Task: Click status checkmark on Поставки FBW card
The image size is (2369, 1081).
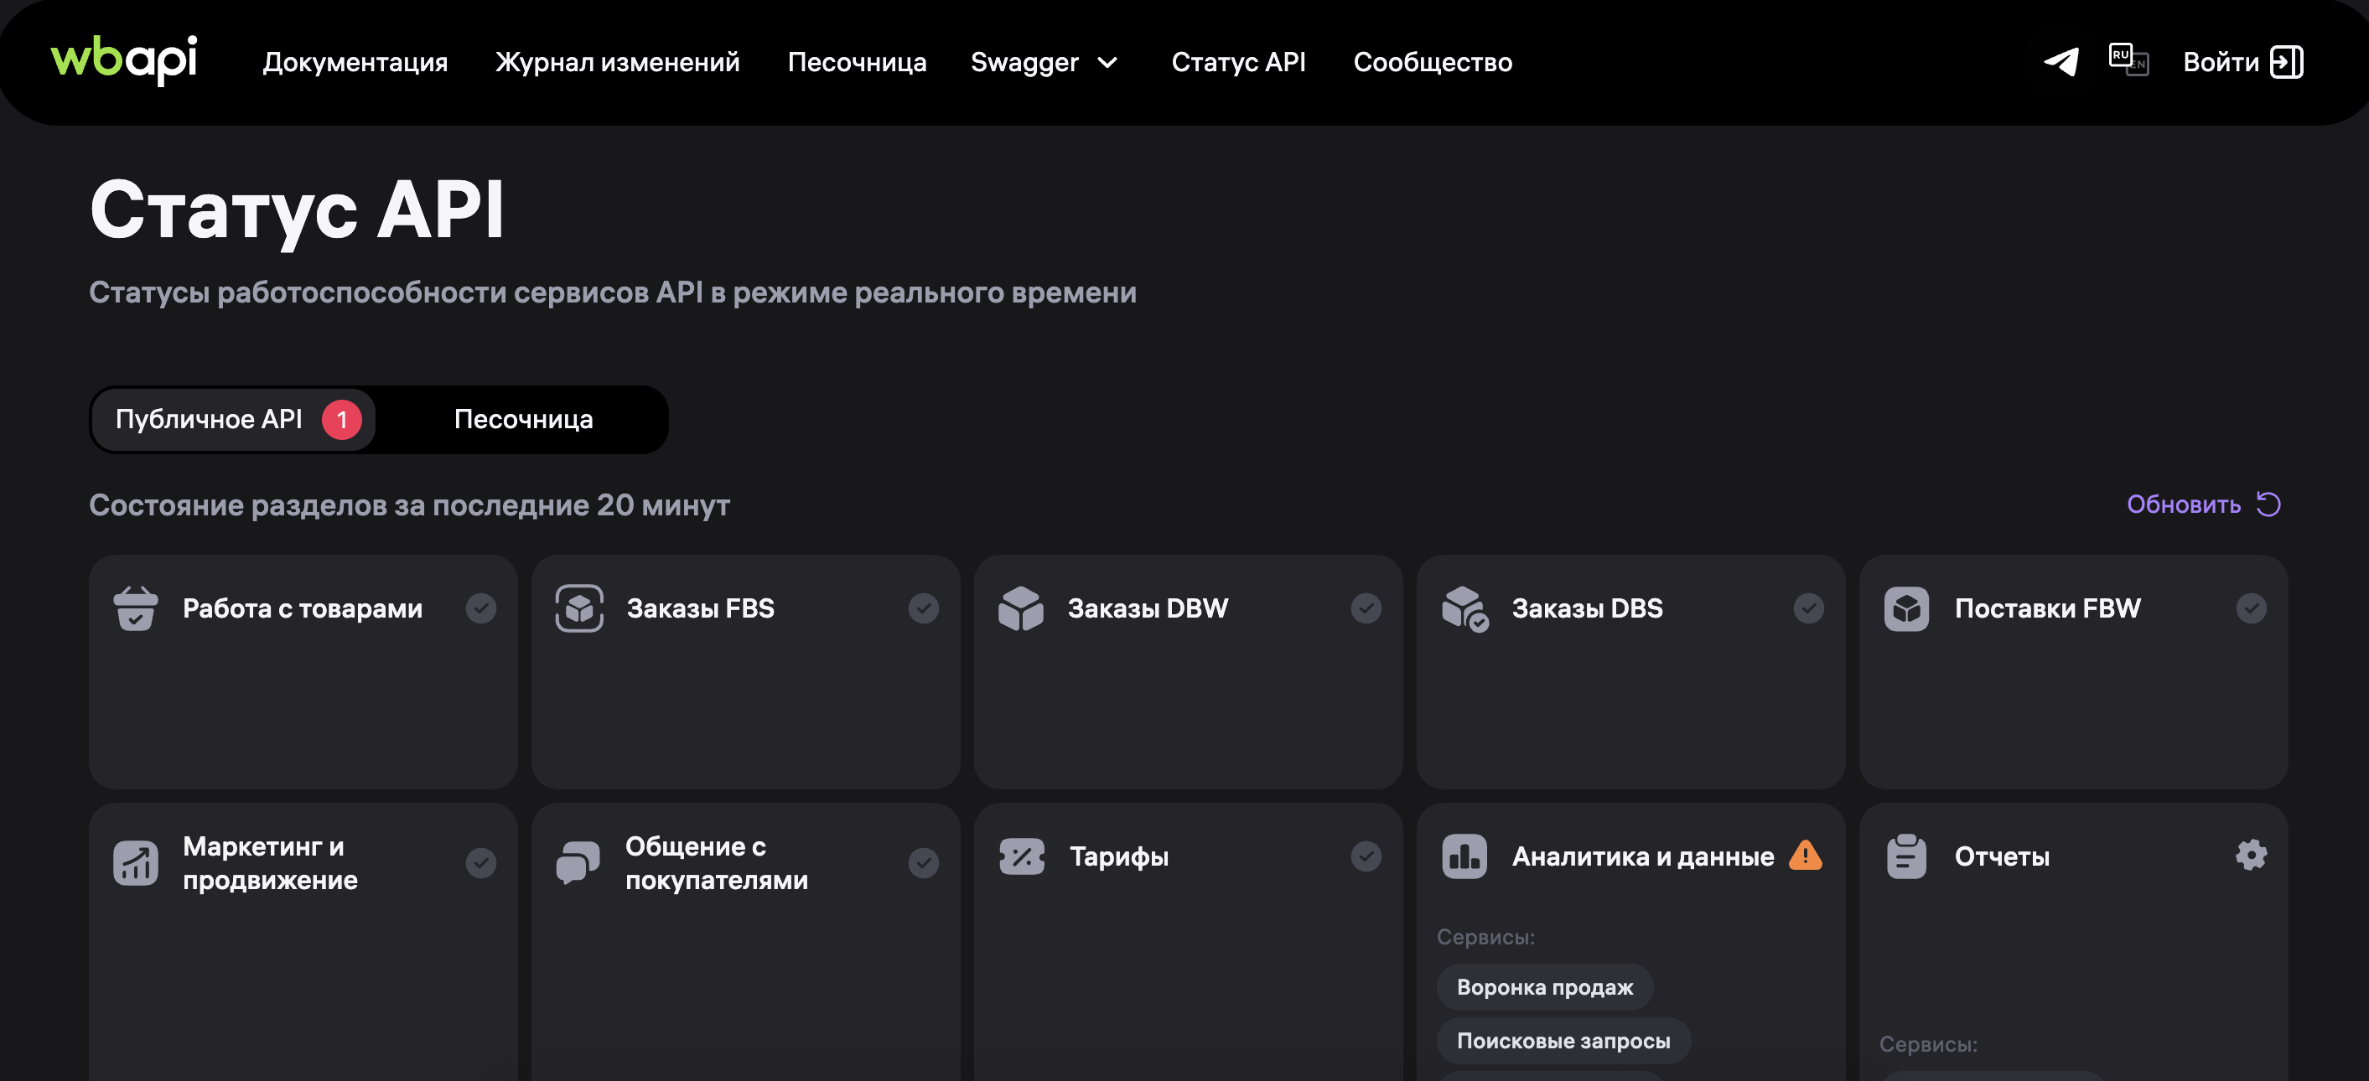Action: coord(2250,608)
